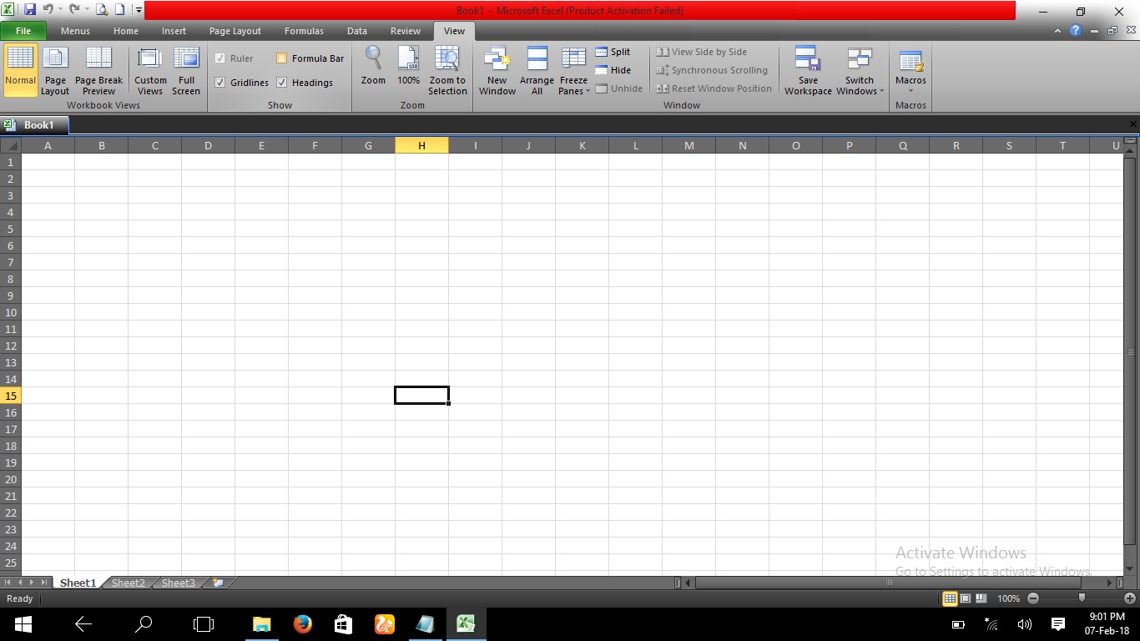Click the Windows Start button
This screenshot has width=1140, height=641.
pyautogui.click(x=23, y=623)
